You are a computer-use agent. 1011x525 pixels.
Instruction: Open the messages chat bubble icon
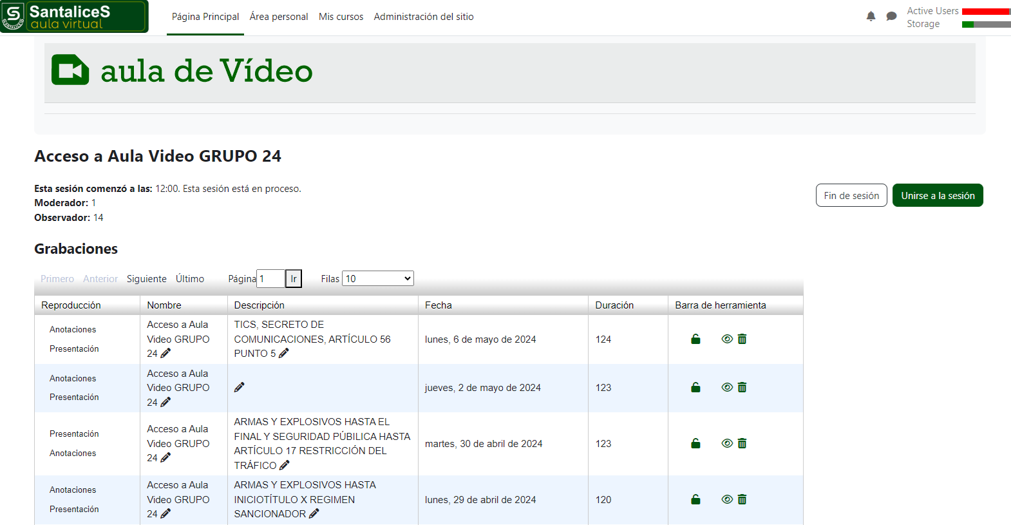tap(891, 17)
